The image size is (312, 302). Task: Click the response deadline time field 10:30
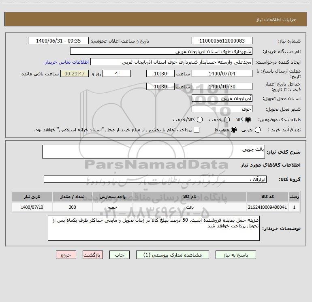pyautogui.click(x=160, y=73)
